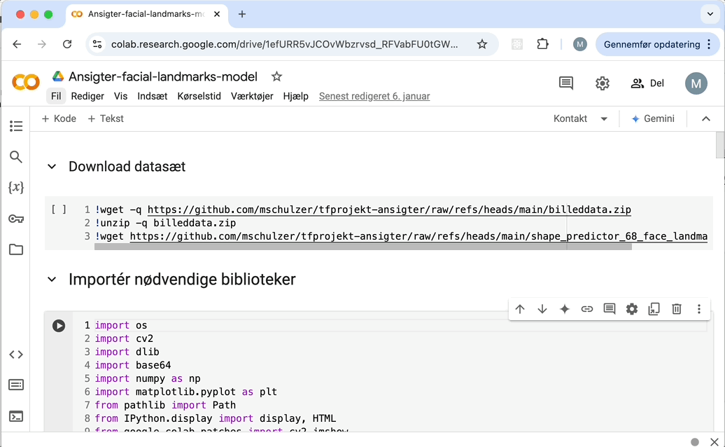The image size is (725, 447).
Task: Delete the cell using trash icon
Action: coord(677,309)
